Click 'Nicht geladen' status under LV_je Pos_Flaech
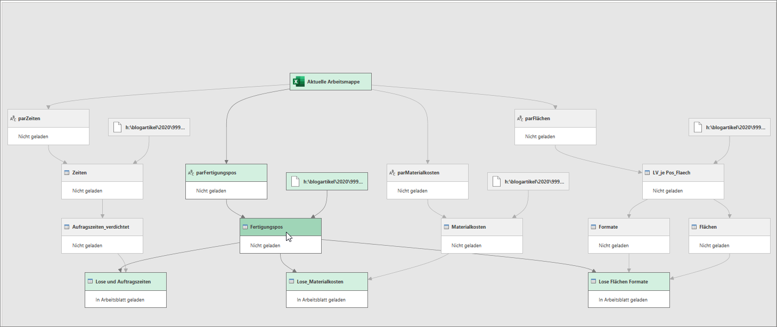The width and height of the screenshot is (777, 327). [668, 191]
